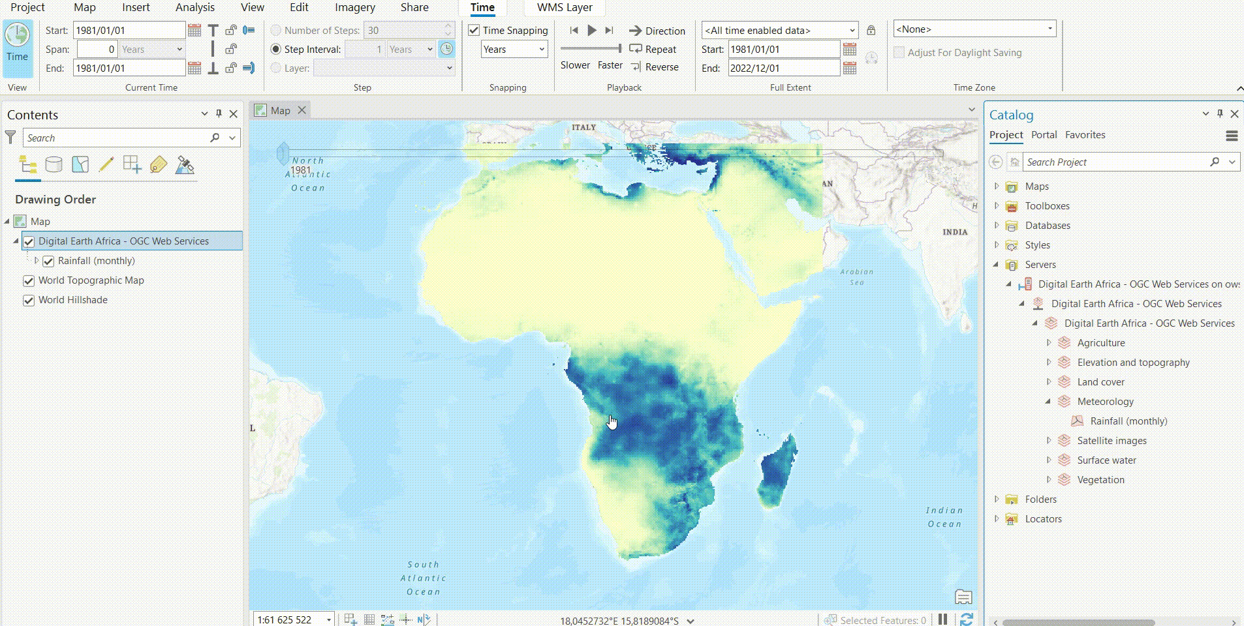Hide the World Topographic Map layer

point(29,280)
